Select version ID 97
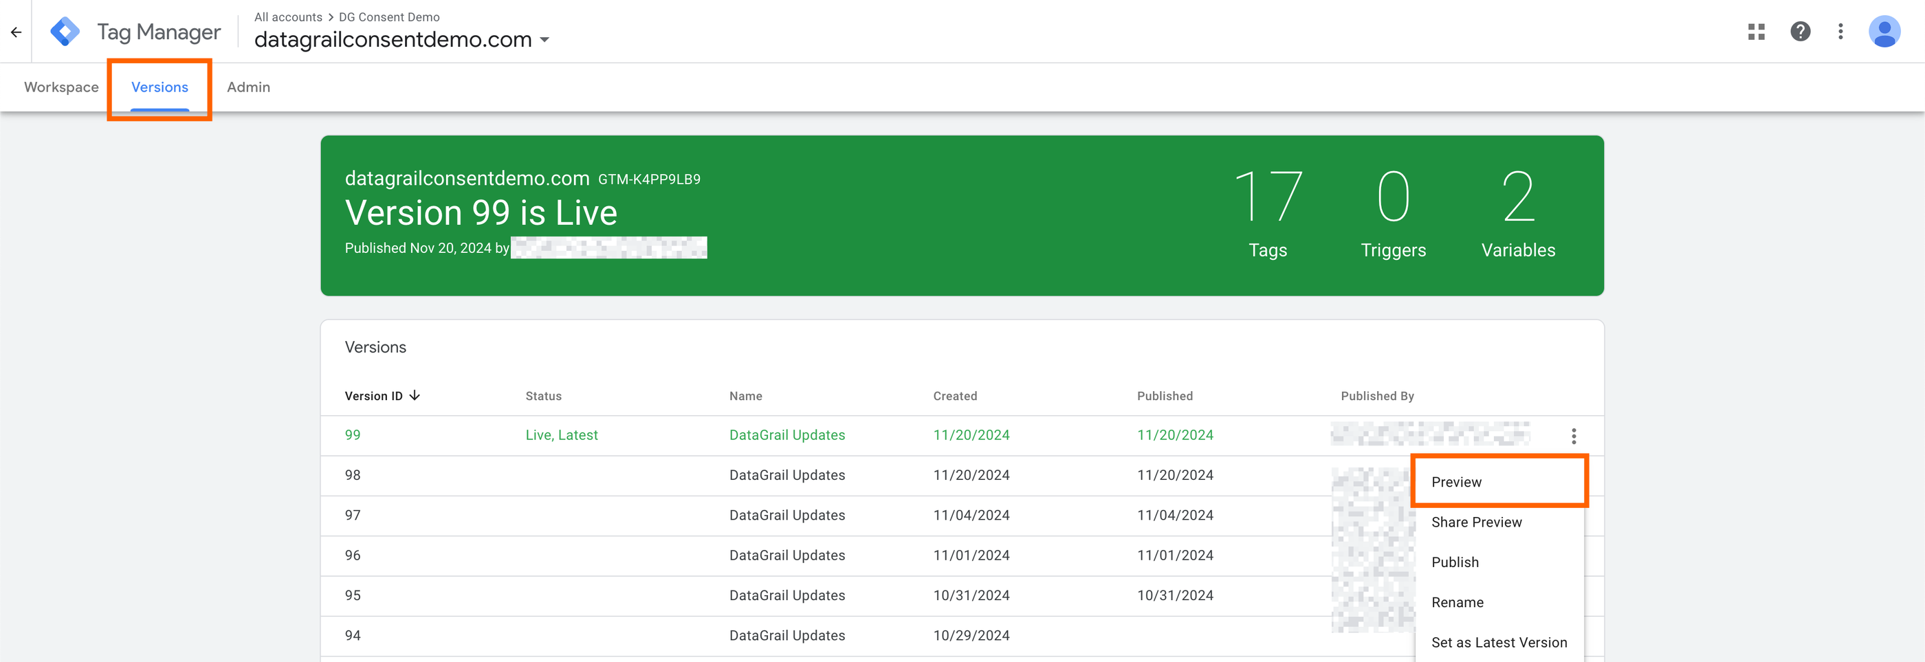 (353, 516)
